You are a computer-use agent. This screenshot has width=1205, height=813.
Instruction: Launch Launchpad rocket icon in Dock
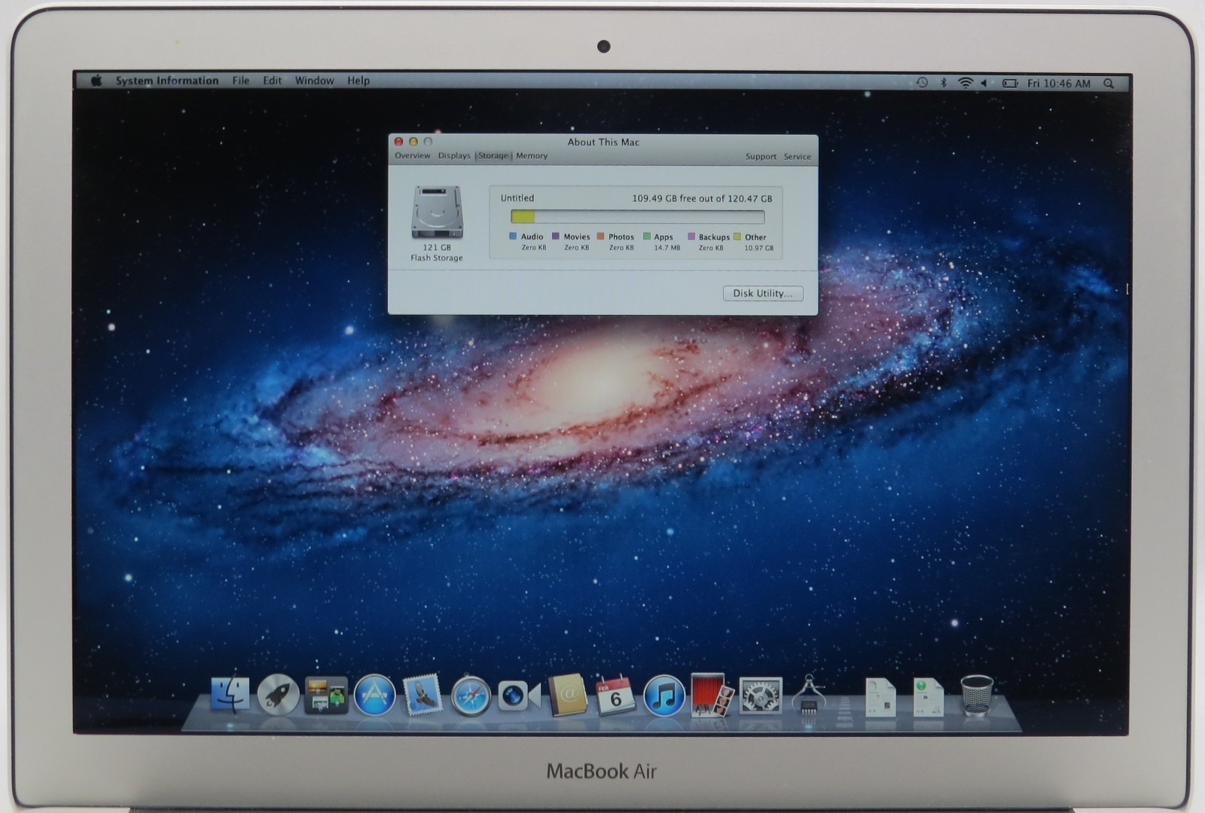(278, 694)
